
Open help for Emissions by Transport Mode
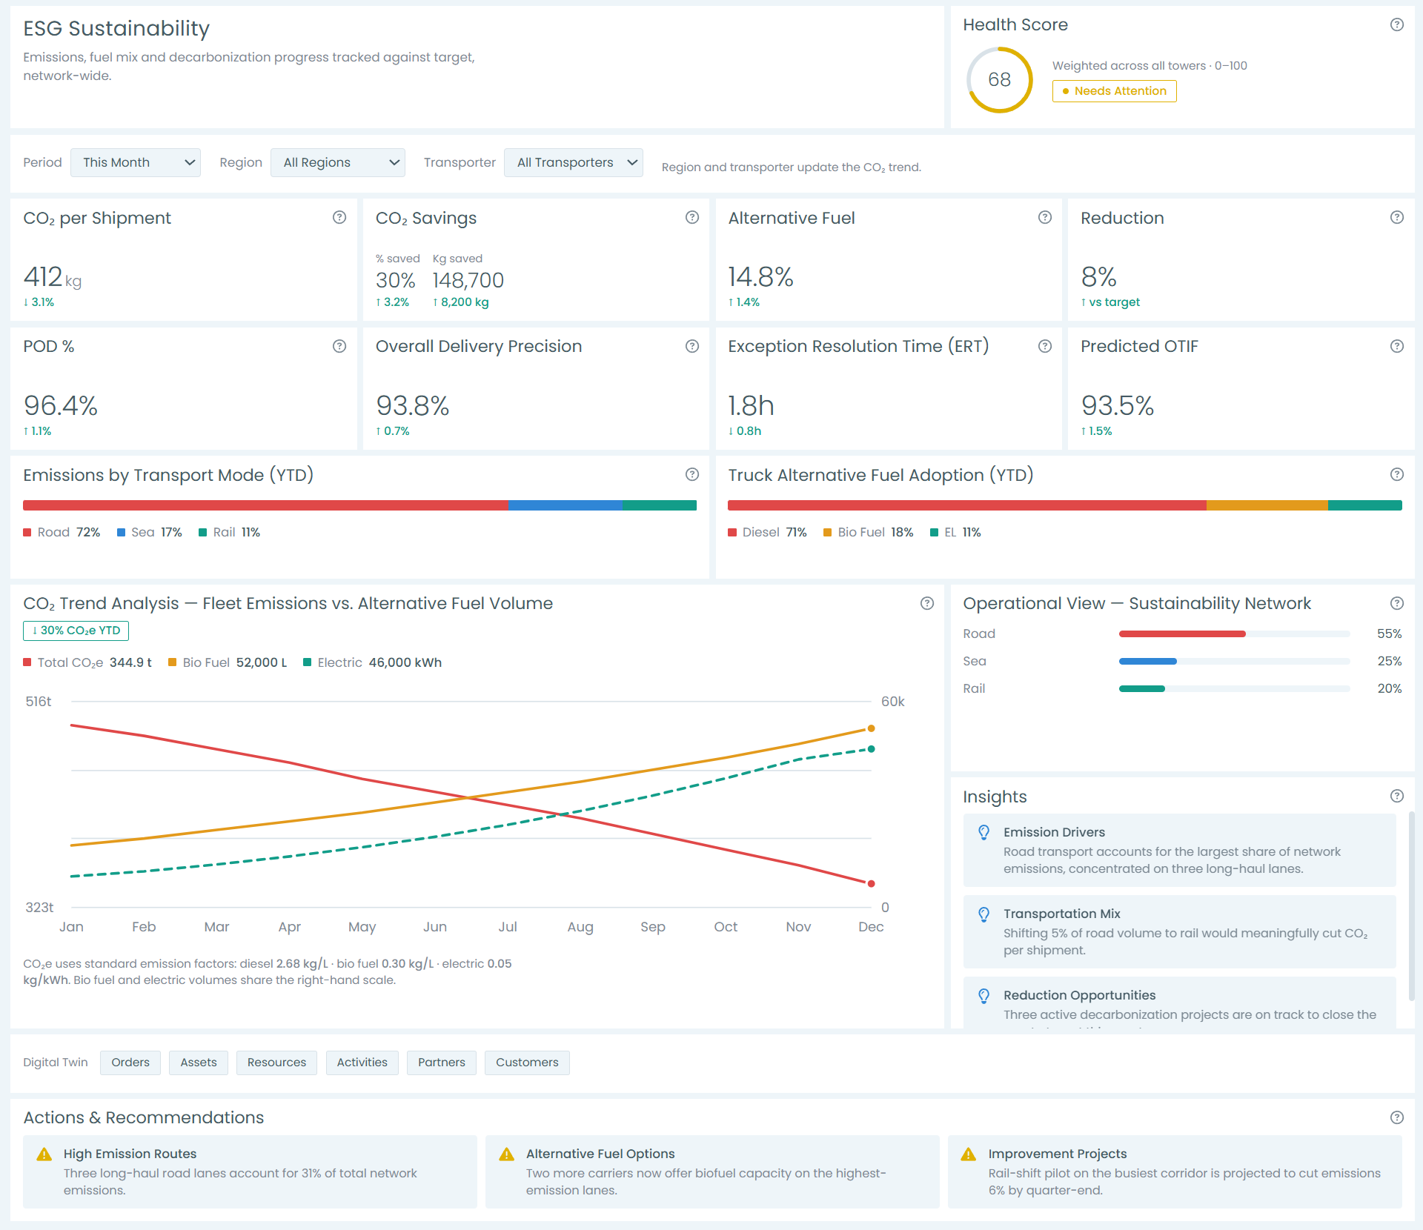point(692,474)
